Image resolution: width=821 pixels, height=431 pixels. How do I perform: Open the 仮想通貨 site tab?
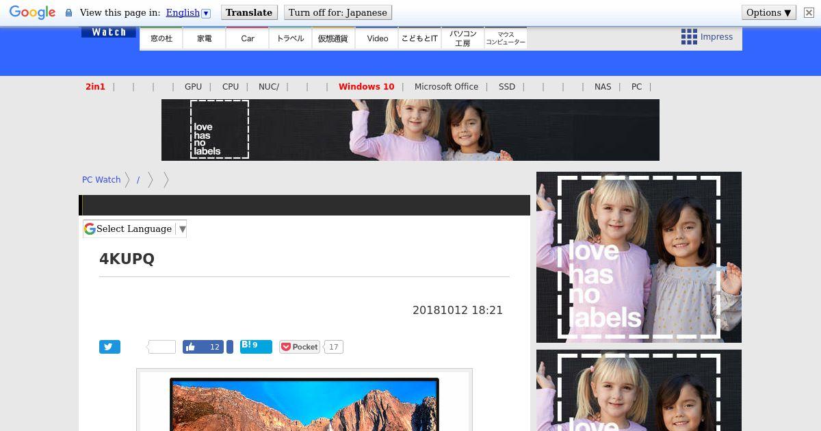coord(333,38)
